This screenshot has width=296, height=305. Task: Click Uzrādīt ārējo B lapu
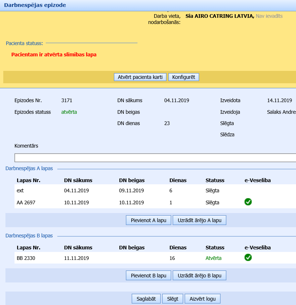pos(200,276)
